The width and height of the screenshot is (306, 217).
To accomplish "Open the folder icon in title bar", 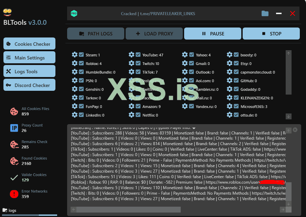I will click(x=265, y=13).
